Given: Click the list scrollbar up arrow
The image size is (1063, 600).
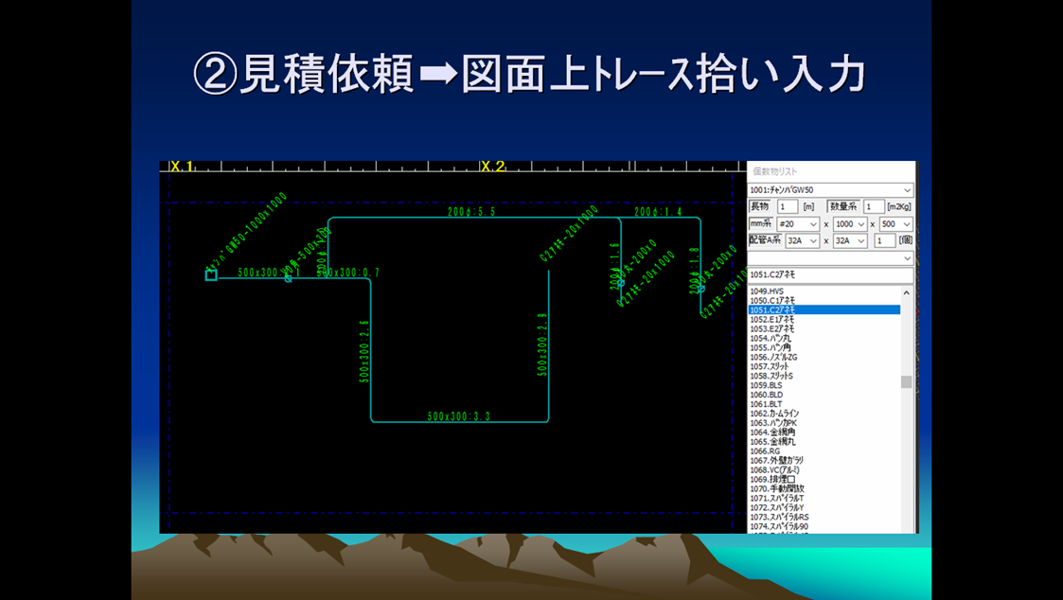Looking at the screenshot, I should (907, 292).
